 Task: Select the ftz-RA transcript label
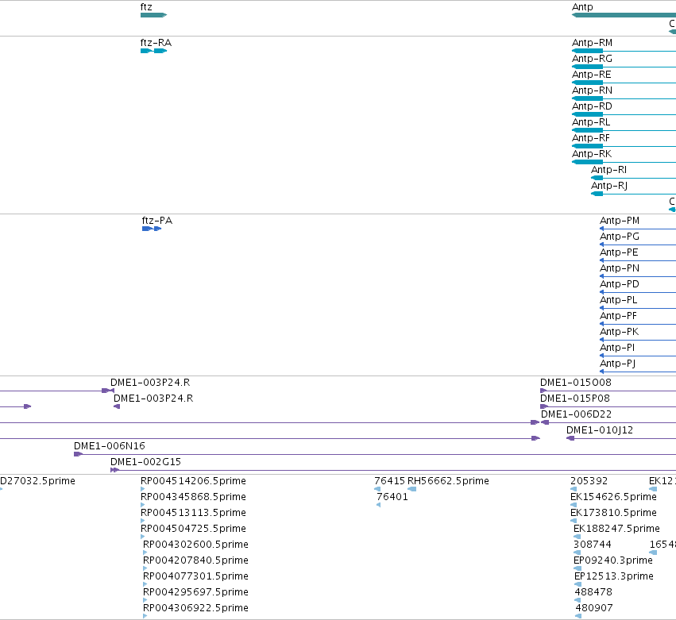(x=156, y=43)
